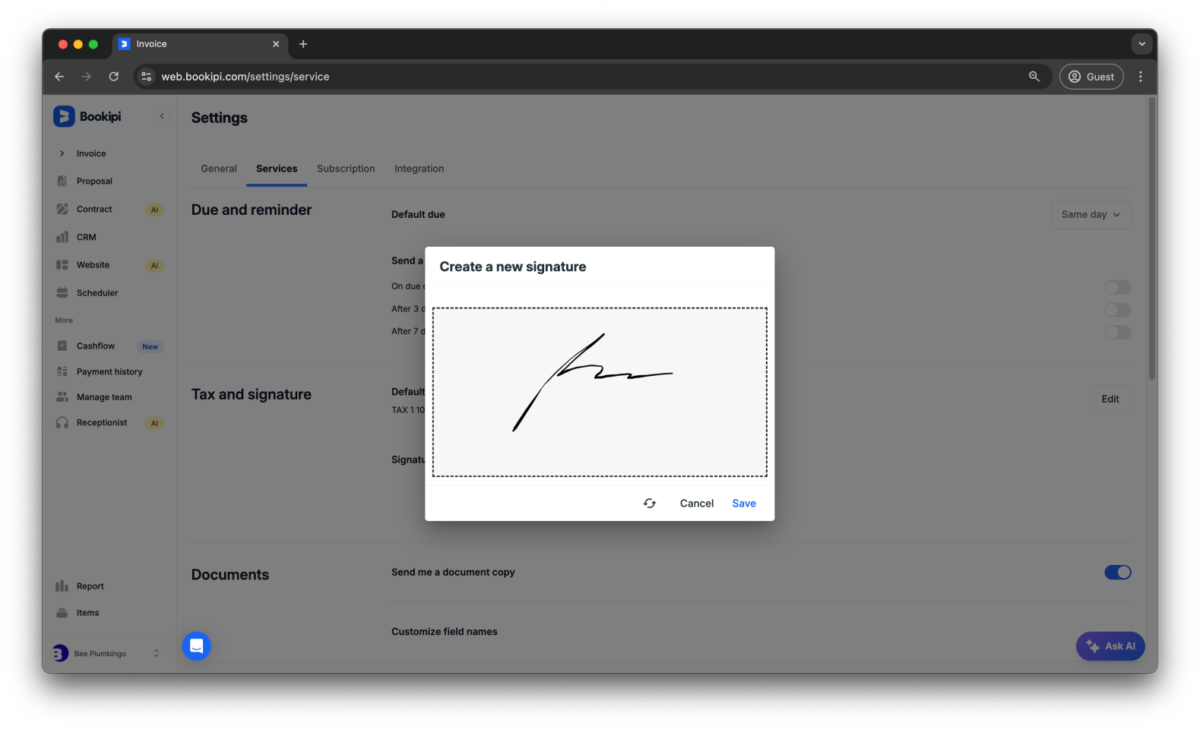Image resolution: width=1200 pixels, height=729 pixels.
Task: Click the Guest profile button
Action: (x=1091, y=77)
